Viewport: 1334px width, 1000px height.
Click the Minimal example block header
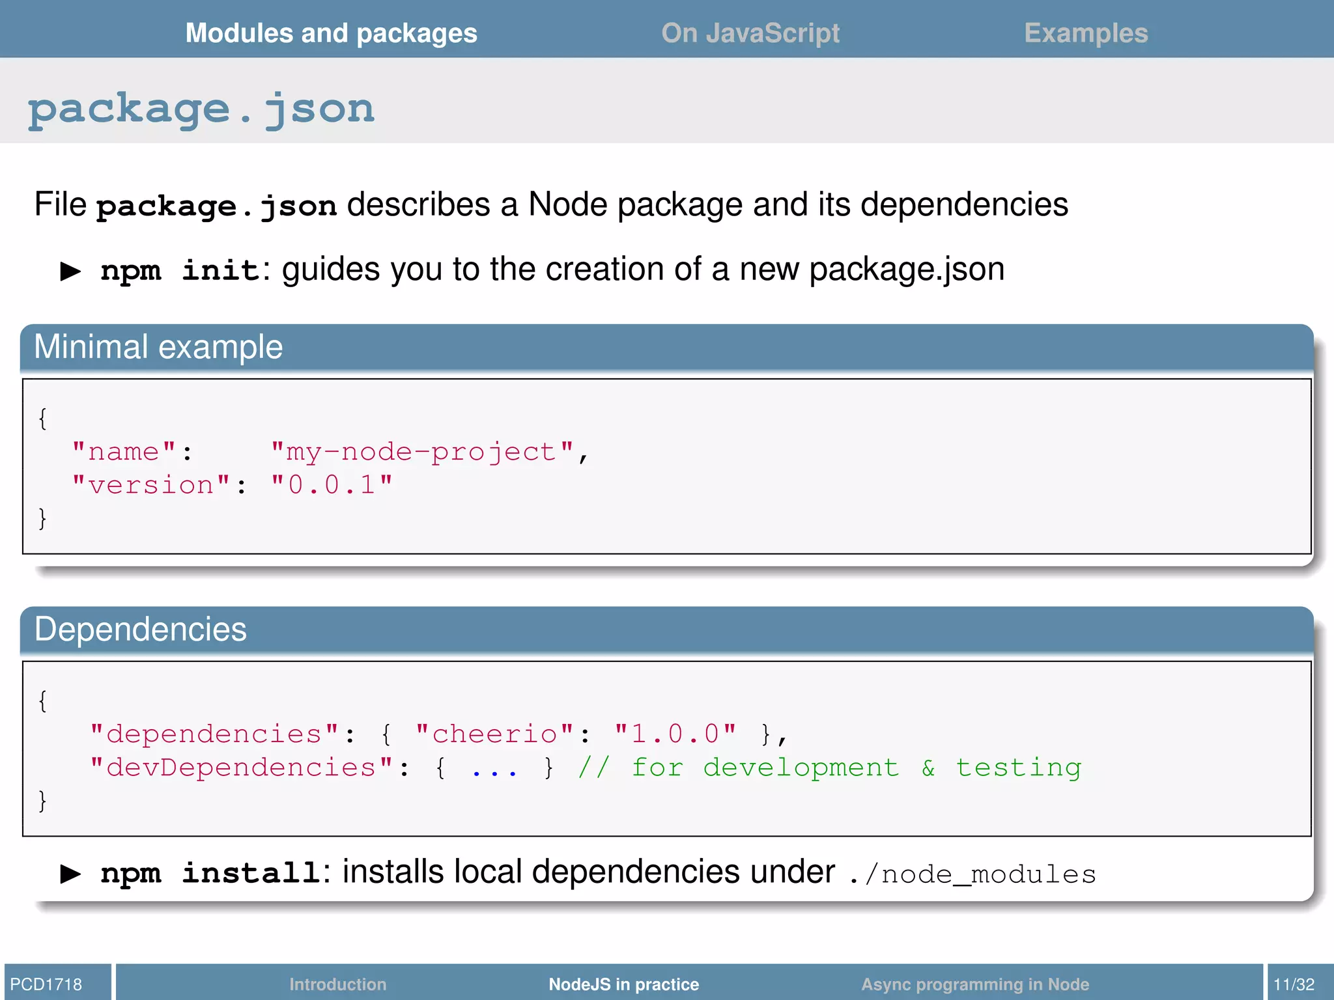(666, 346)
